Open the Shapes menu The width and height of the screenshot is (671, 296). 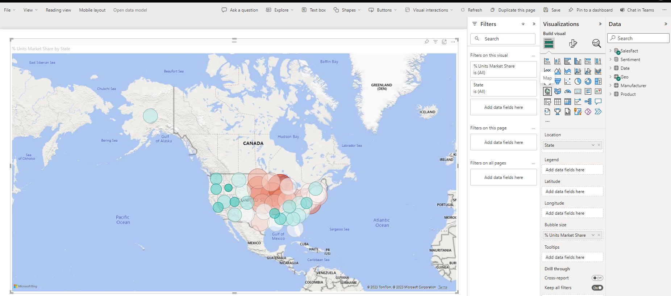pos(347,10)
